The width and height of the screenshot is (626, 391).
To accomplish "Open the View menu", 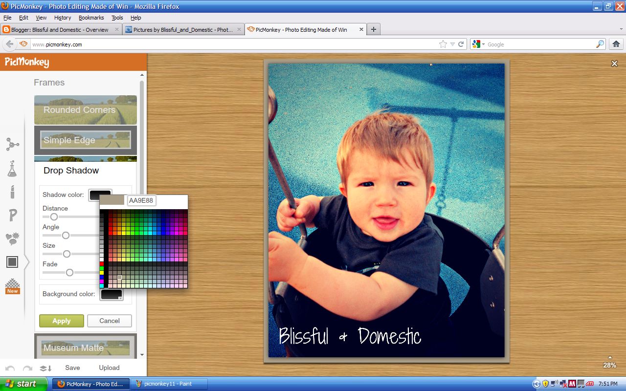I will [x=41, y=18].
